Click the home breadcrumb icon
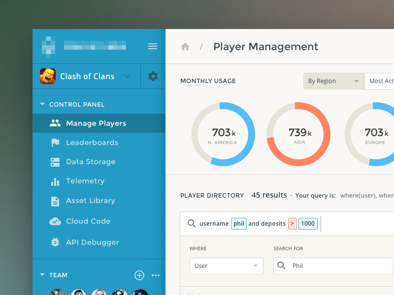 [x=185, y=47]
